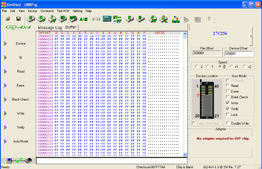The height and width of the screenshot is (169, 262).
Task: Open help with the question mark icon
Action: (x=209, y=19)
